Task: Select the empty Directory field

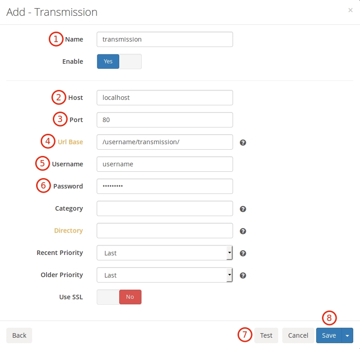Action: 164,231
